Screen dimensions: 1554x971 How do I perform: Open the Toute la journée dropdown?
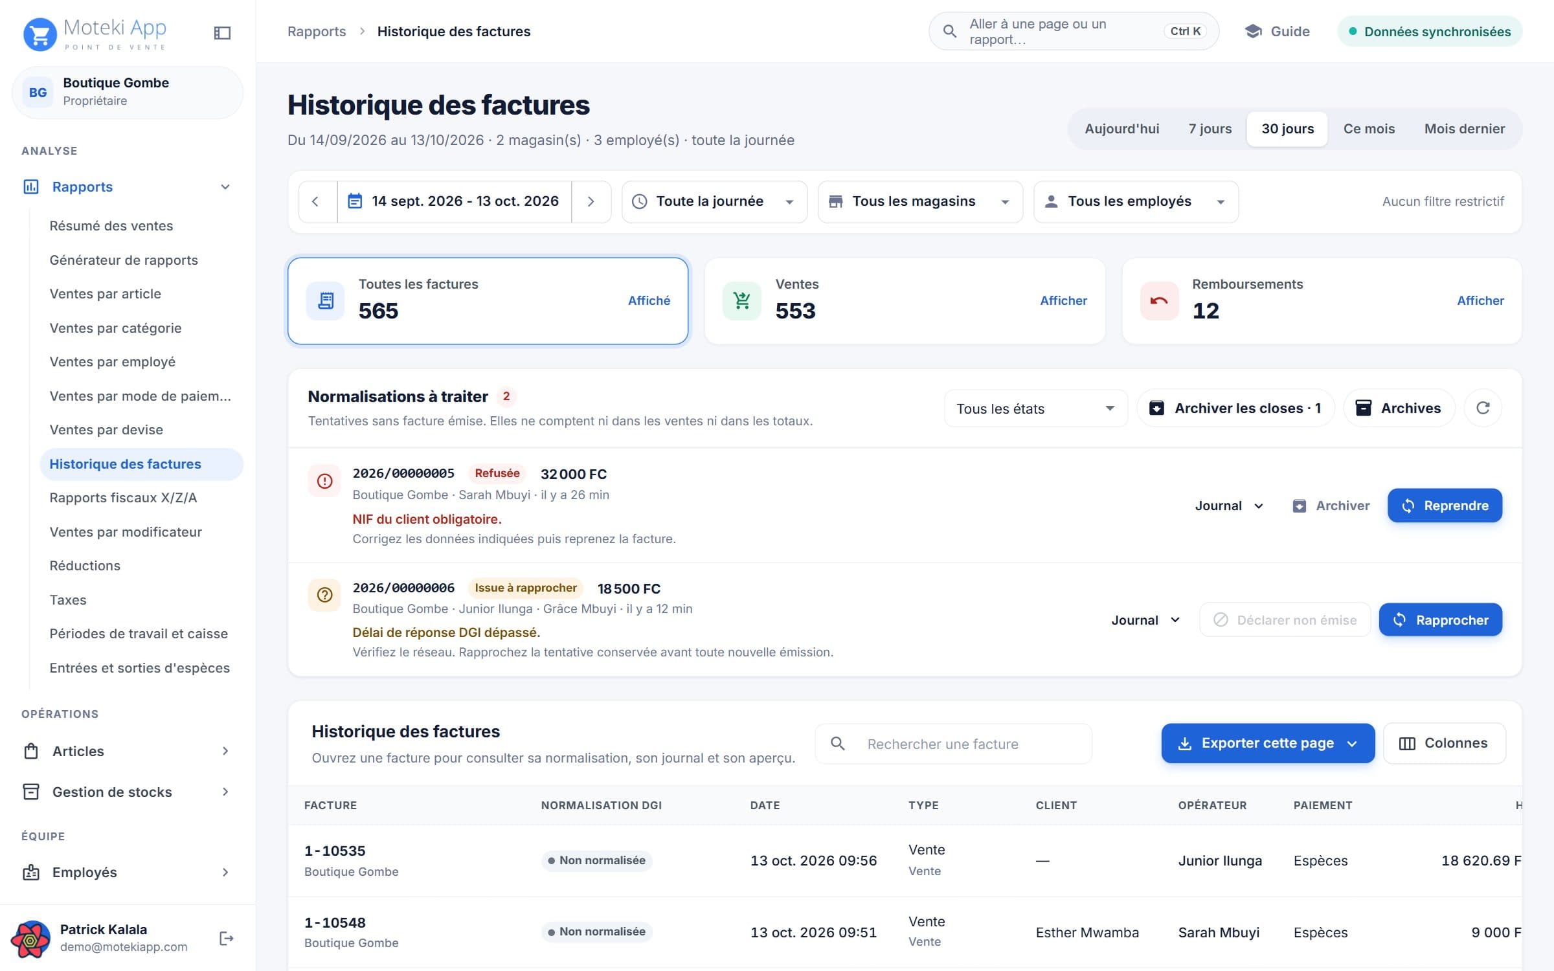click(x=714, y=201)
